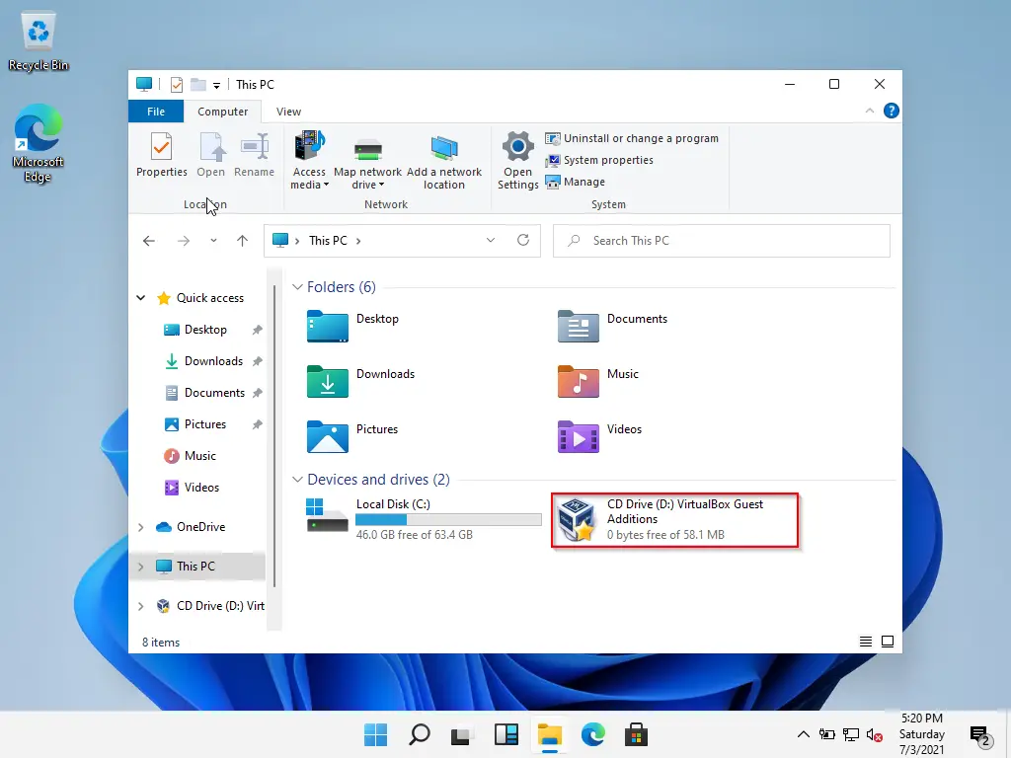Select CD Drive (D:) VirtualBox Guest Additions
The height and width of the screenshot is (758, 1011).
coord(675,520)
